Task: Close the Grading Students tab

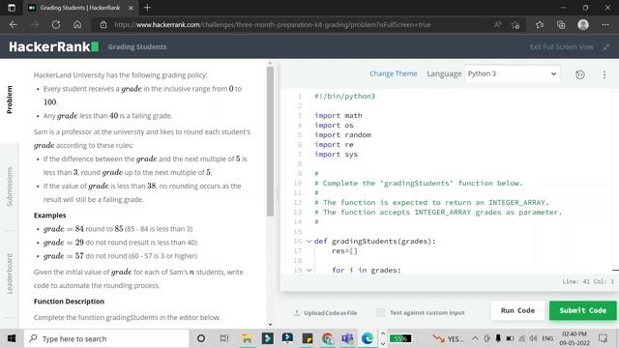Action: point(131,8)
